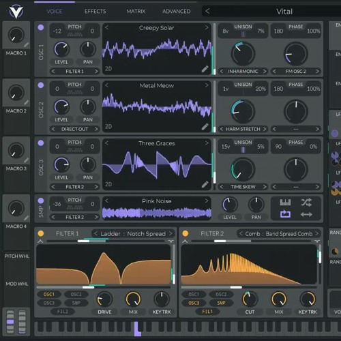Enable the OSC2 input on Filter 1
The width and height of the screenshot is (341, 341).
[76, 295]
